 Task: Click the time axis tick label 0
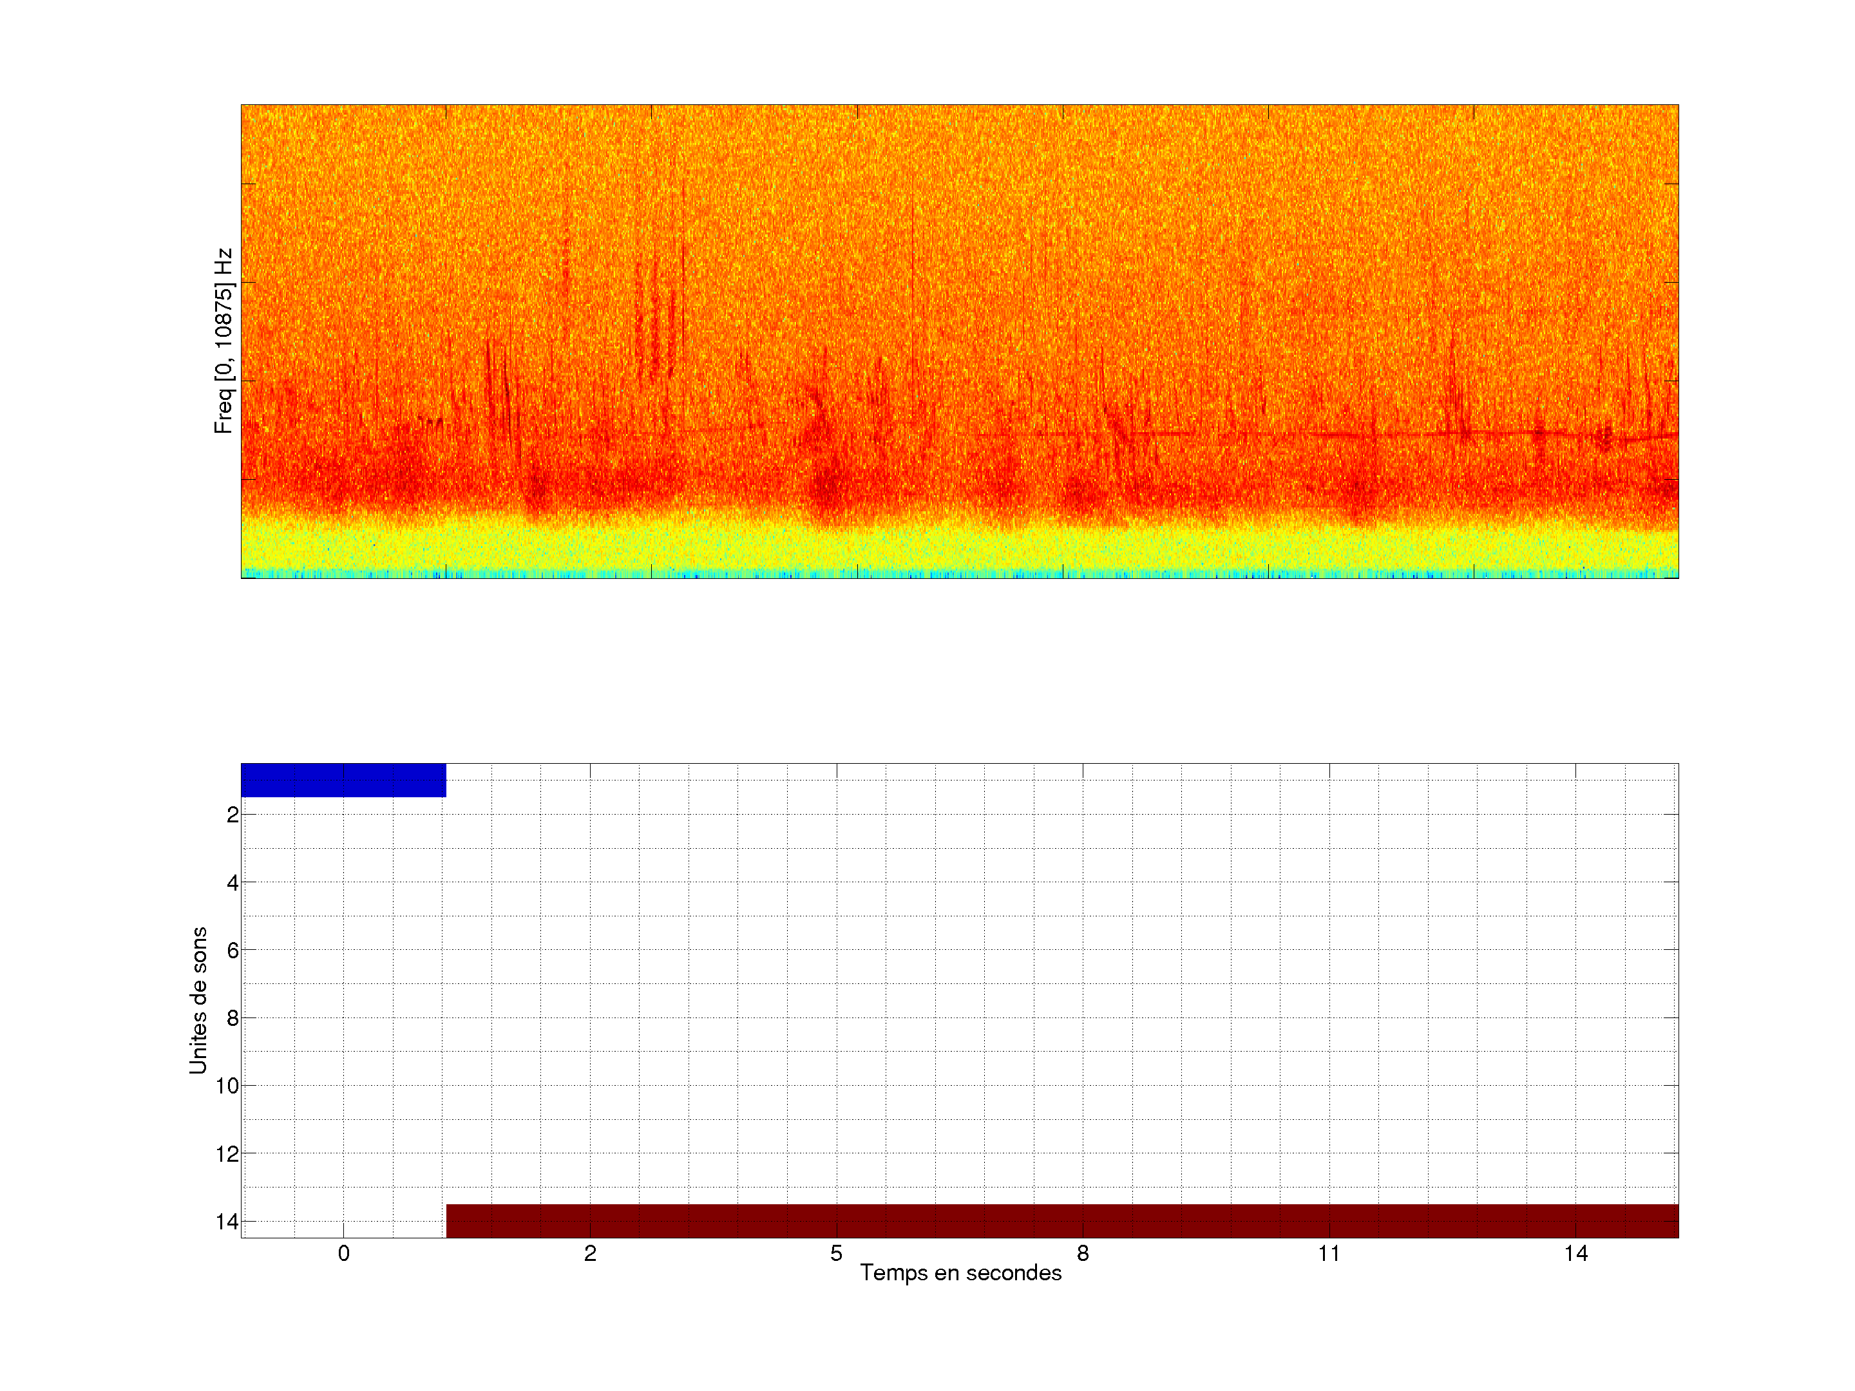pos(343,1253)
